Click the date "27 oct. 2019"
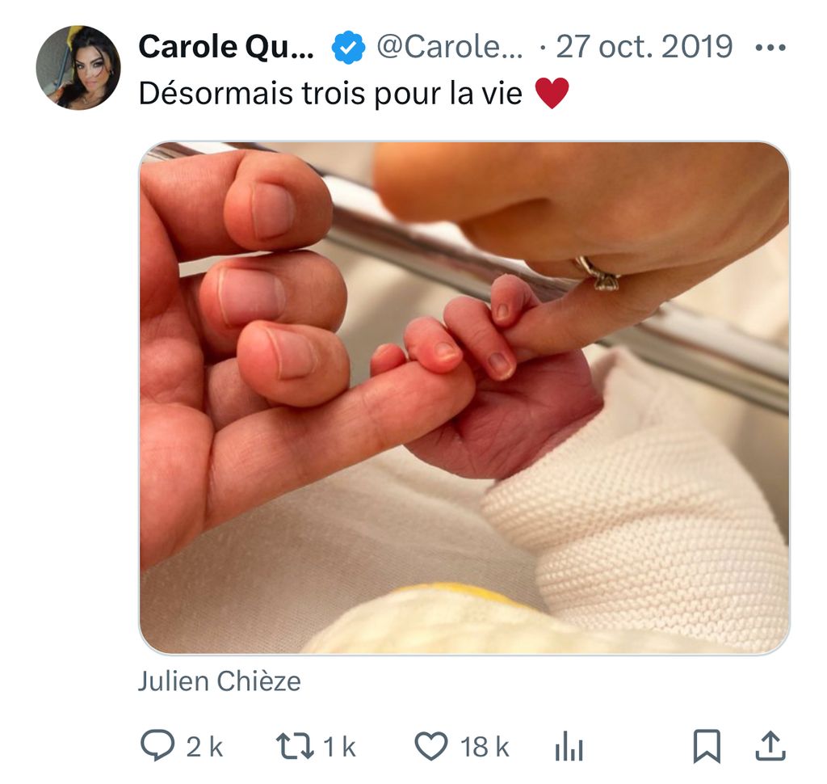Viewport: 827px width, 784px height. click(644, 48)
